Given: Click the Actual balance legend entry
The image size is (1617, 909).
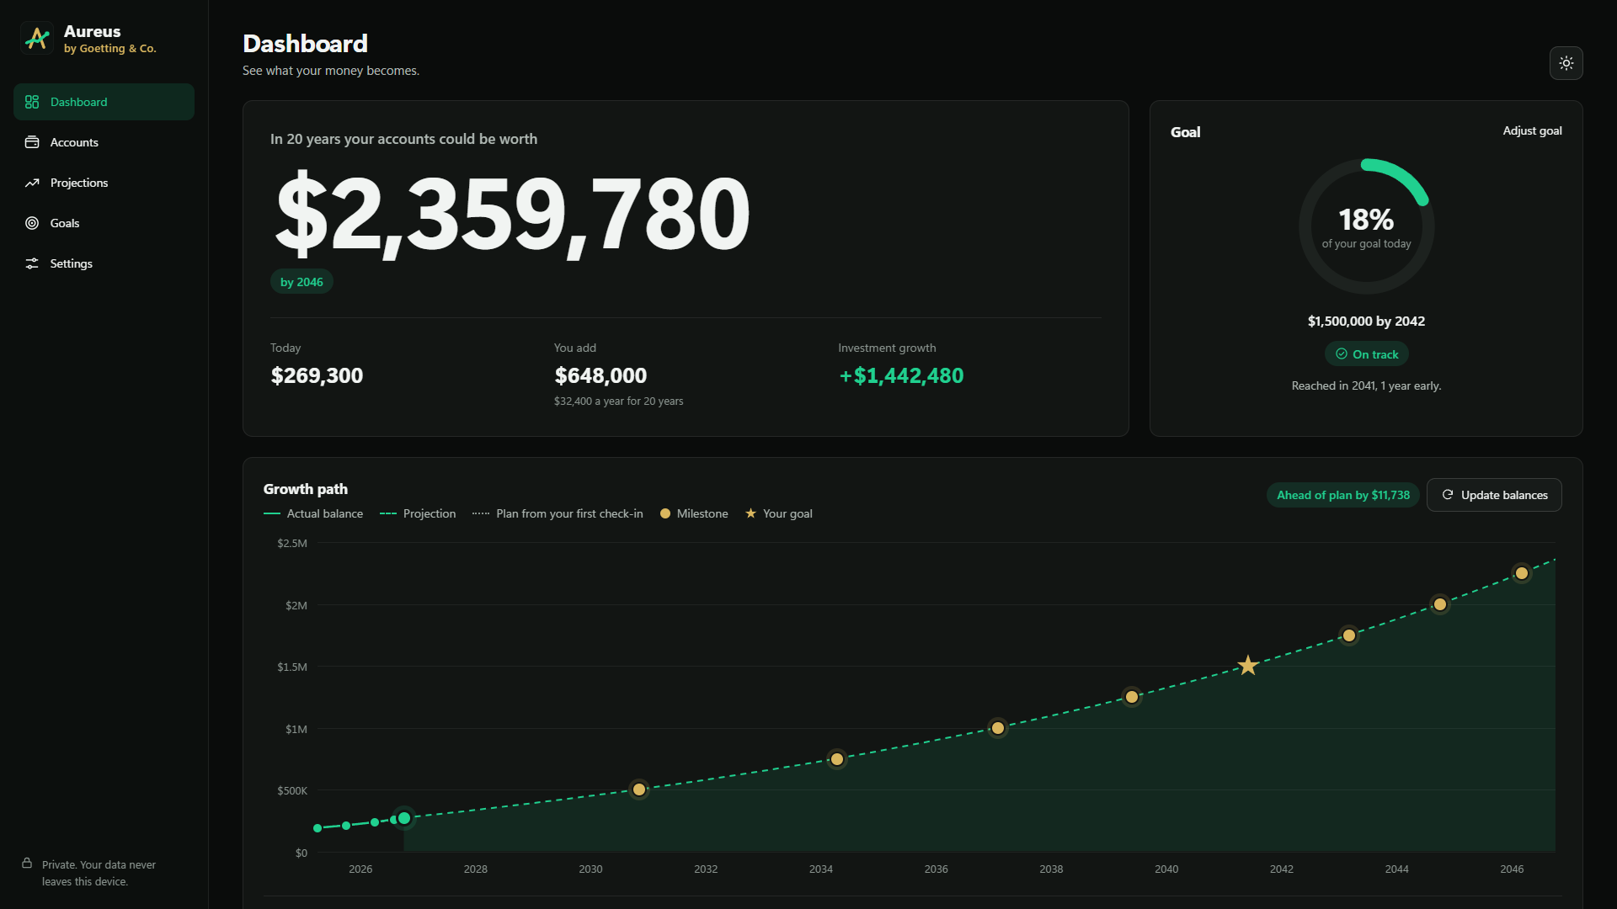Looking at the screenshot, I should click(313, 513).
